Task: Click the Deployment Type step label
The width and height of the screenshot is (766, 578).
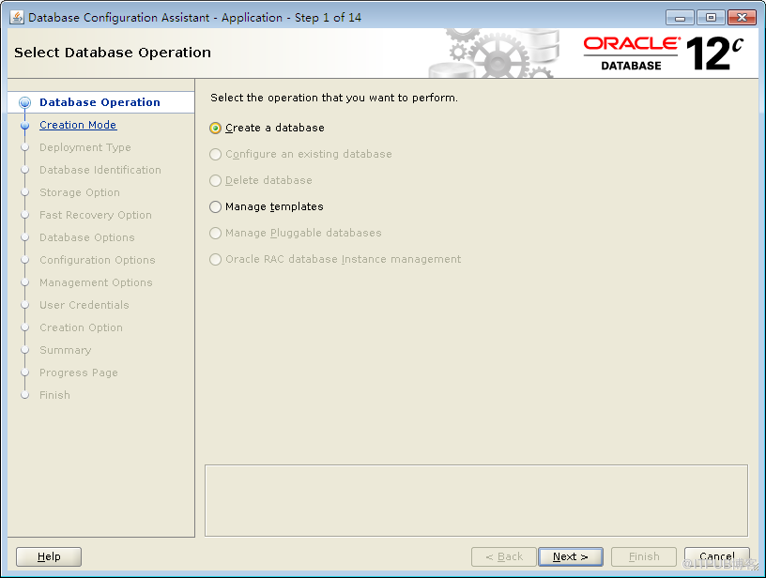Action: click(85, 147)
